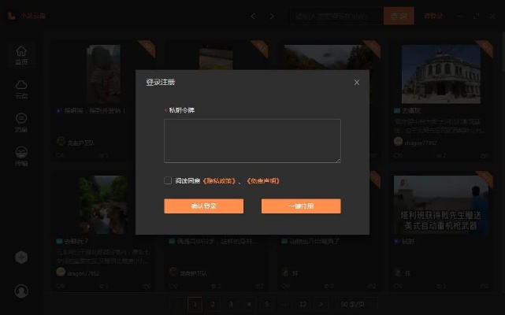505x315 pixels.
Task: Open the 50 条/页 page-size dropdown
Action: (356, 304)
